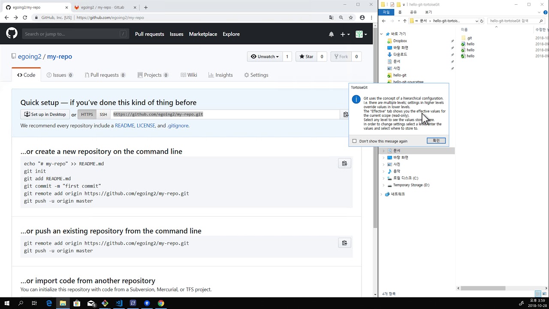Screen dimensions: 549x309
Task: Follow the .gitignore link
Action: pos(178,126)
